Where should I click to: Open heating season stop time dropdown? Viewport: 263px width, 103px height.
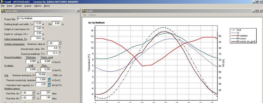click(33, 98)
